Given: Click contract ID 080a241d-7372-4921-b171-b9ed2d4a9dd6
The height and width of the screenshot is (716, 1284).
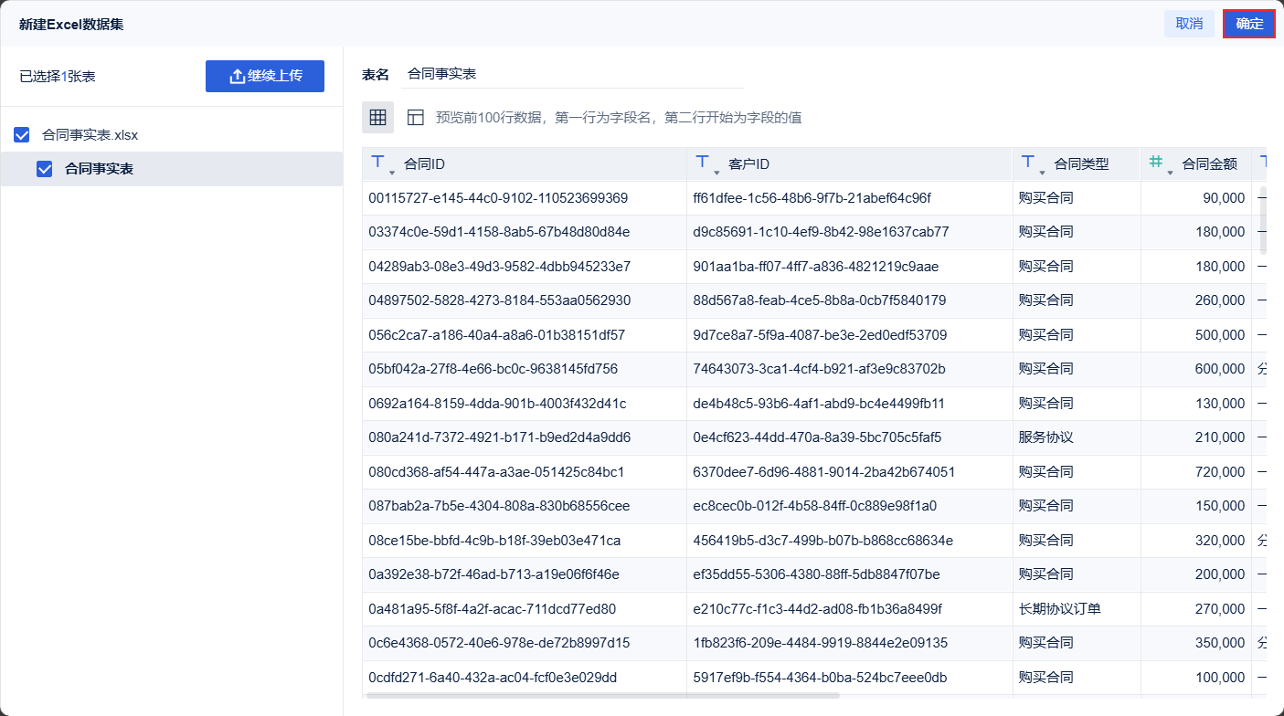Looking at the screenshot, I should click(x=499, y=437).
